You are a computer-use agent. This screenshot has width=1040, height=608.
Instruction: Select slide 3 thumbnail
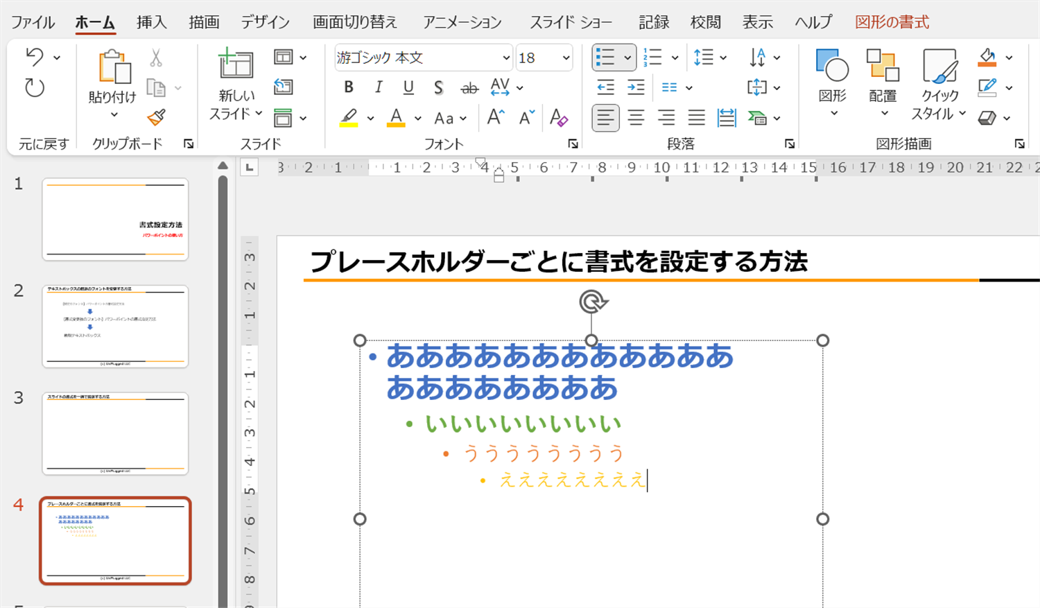tap(114, 431)
